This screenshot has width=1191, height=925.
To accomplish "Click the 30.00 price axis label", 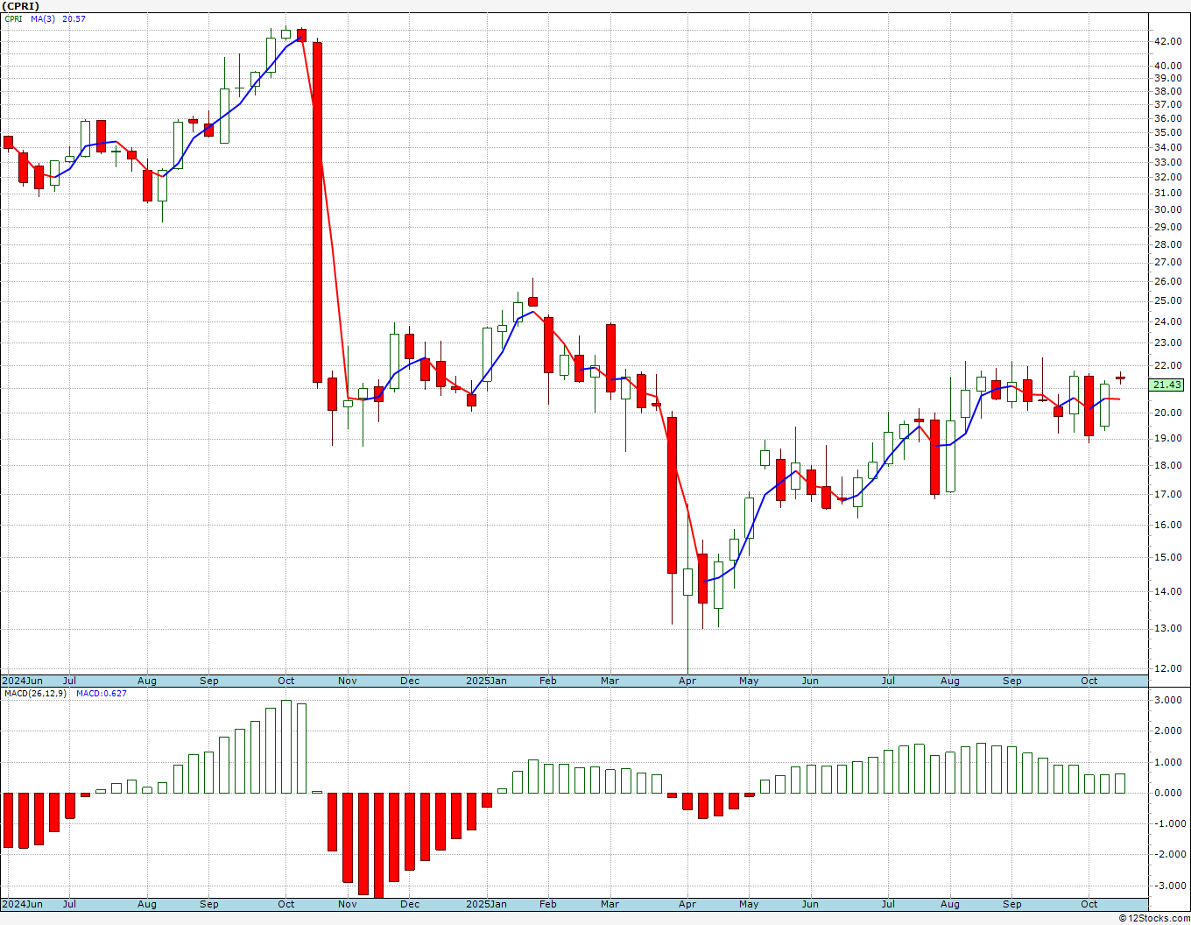I will pyautogui.click(x=1167, y=209).
